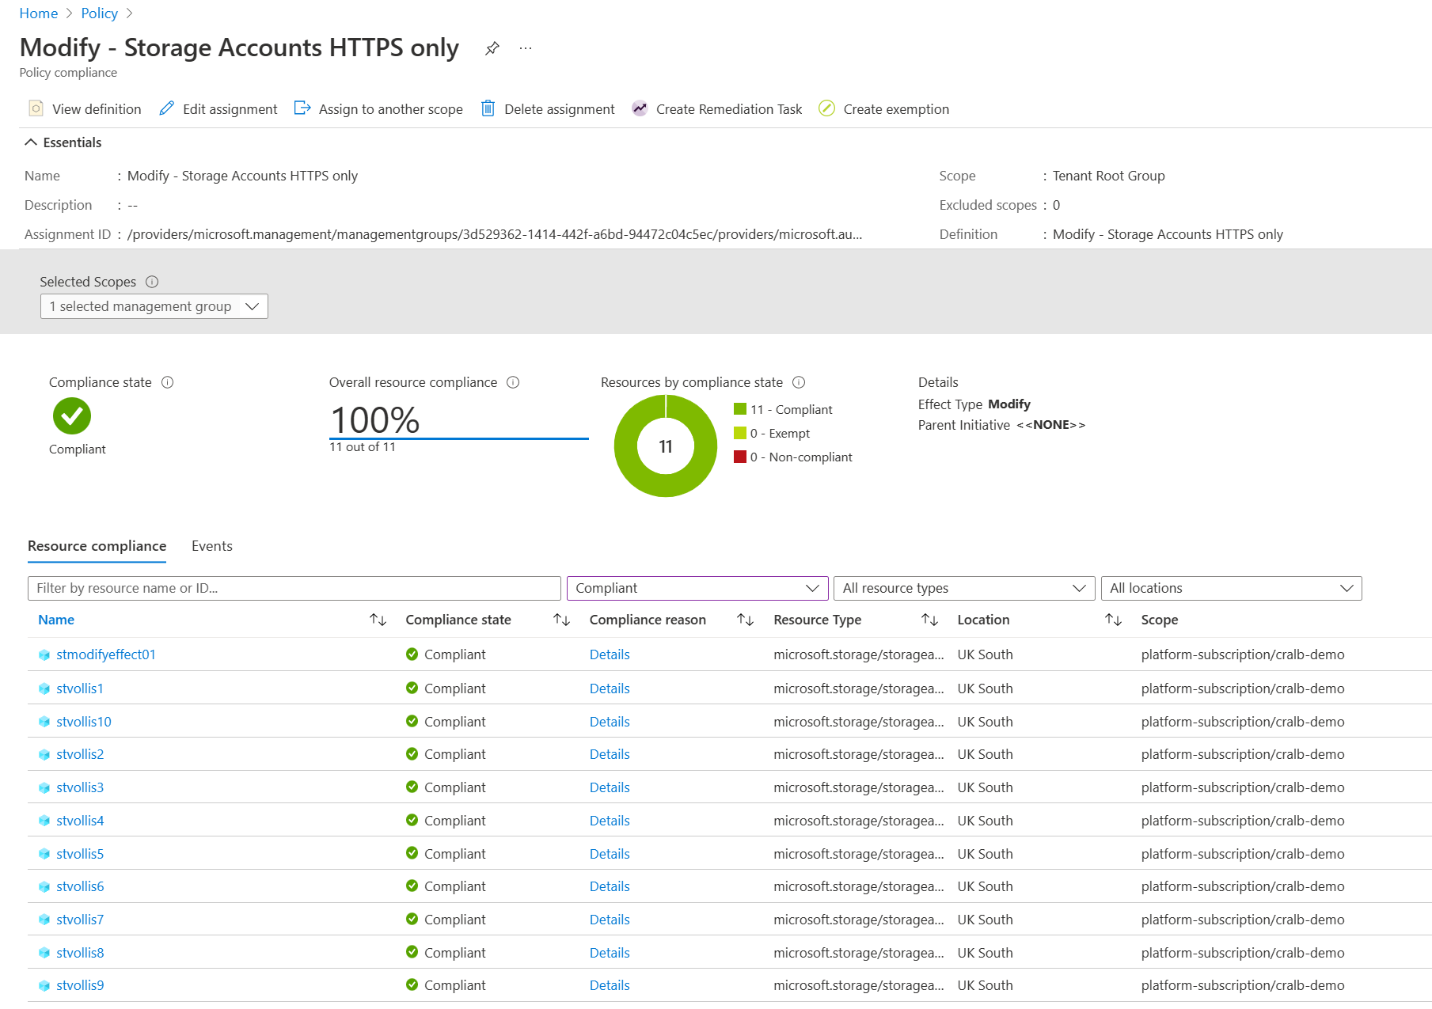Viewport: 1432px width, 1009px height.
Task: Show info tooltip for Compliance state
Action: tap(168, 382)
